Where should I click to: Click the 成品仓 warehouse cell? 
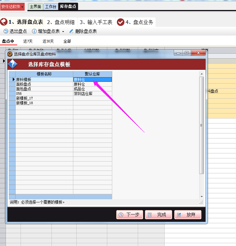point(93,89)
